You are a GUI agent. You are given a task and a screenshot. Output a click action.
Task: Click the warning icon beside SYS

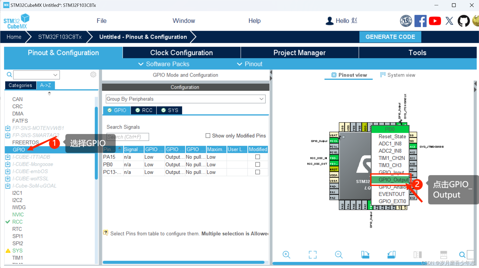click(x=8, y=251)
